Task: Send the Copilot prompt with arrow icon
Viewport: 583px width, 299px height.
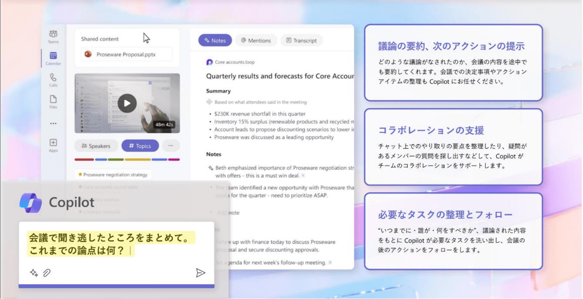Action: (x=201, y=273)
